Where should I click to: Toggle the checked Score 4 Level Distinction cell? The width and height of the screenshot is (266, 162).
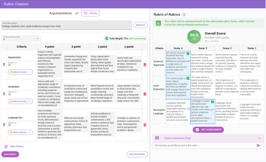[188, 78]
